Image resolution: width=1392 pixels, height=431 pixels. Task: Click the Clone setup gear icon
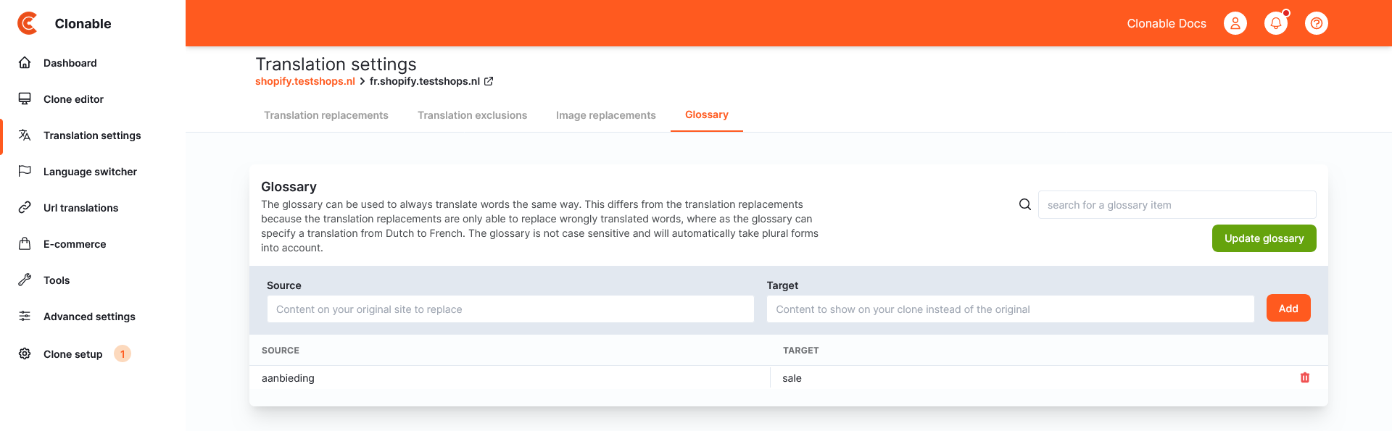coord(25,353)
